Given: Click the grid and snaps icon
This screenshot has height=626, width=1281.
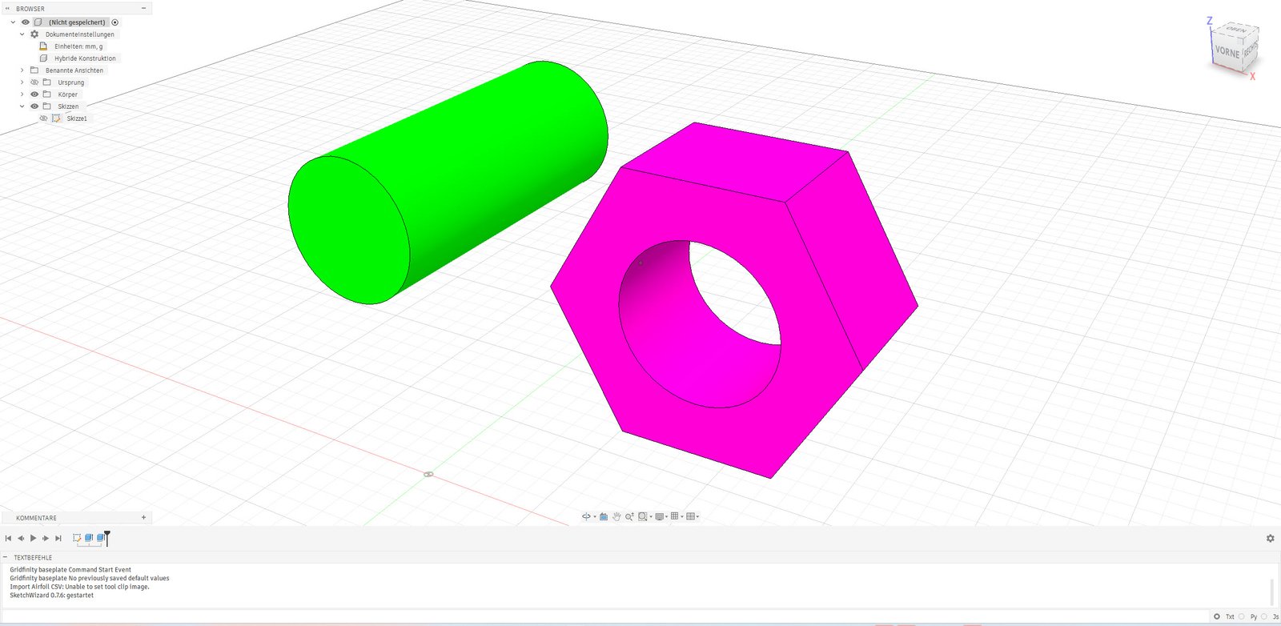Looking at the screenshot, I should pyautogui.click(x=674, y=516).
